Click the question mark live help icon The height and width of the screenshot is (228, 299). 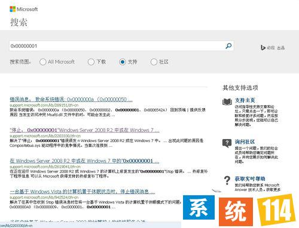coord(227,181)
